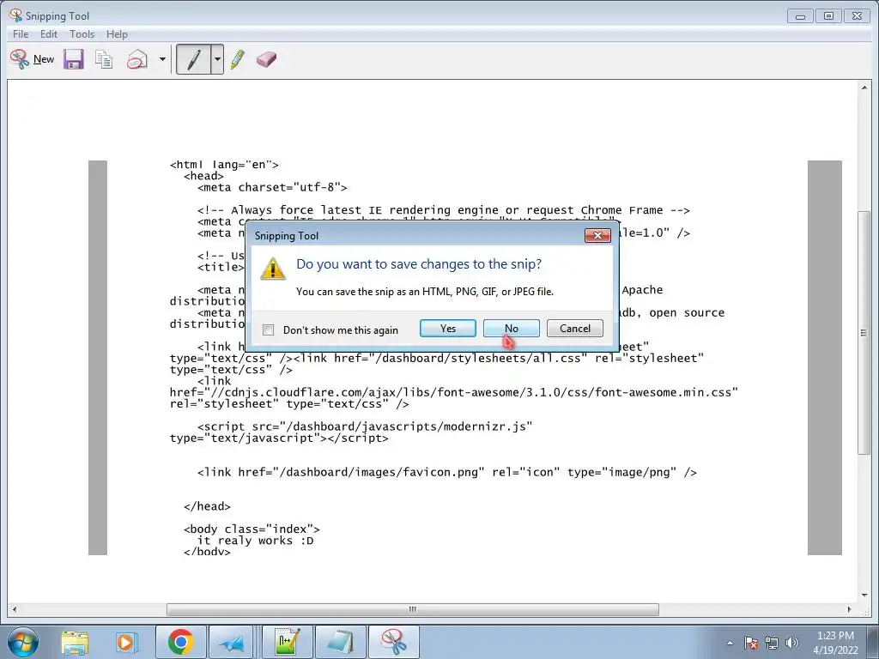Select the Highlighter tool
The height and width of the screenshot is (659, 879).
(238, 59)
